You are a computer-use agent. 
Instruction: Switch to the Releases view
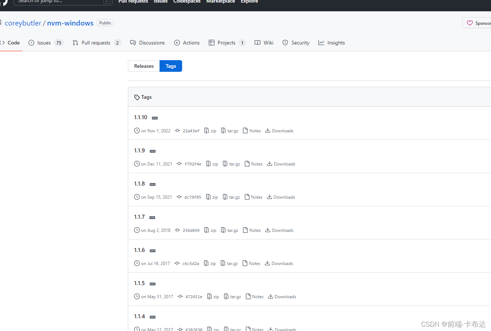(144, 66)
